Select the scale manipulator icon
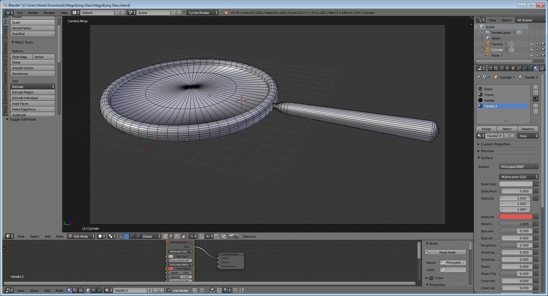 point(138,237)
